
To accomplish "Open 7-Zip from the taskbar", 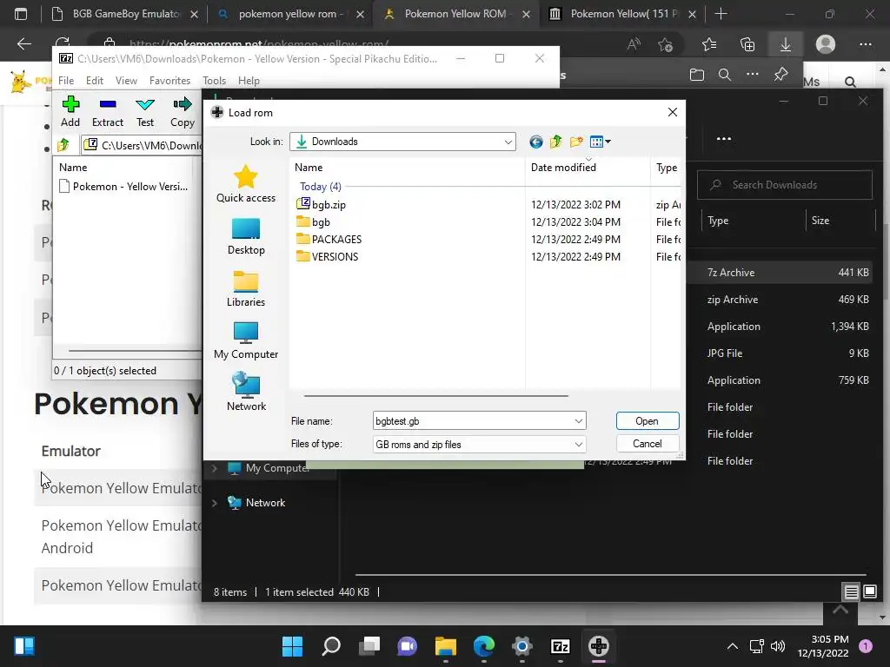I will pyautogui.click(x=561, y=646).
